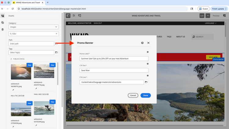This screenshot has width=229, height=129.
Task: Edit asset adobestock-166388792.jpeg pencil icon
Action: coord(13,90)
